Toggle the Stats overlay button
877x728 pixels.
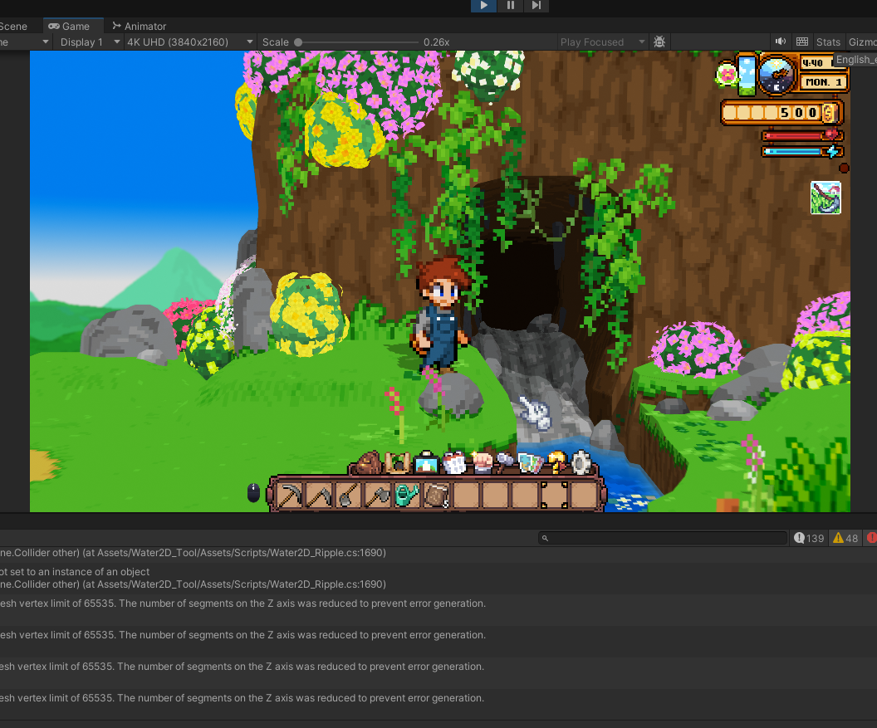[828, 42]
